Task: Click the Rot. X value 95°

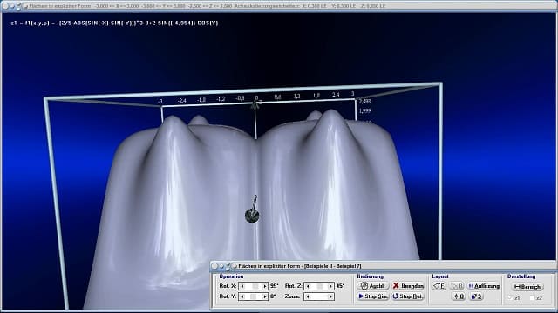Action: [x=274, y=286]
